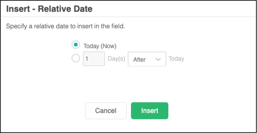Click the 'Specify a relative date' instruction text
The width and height of the screenshot is (257, 133).
point(66,26)
